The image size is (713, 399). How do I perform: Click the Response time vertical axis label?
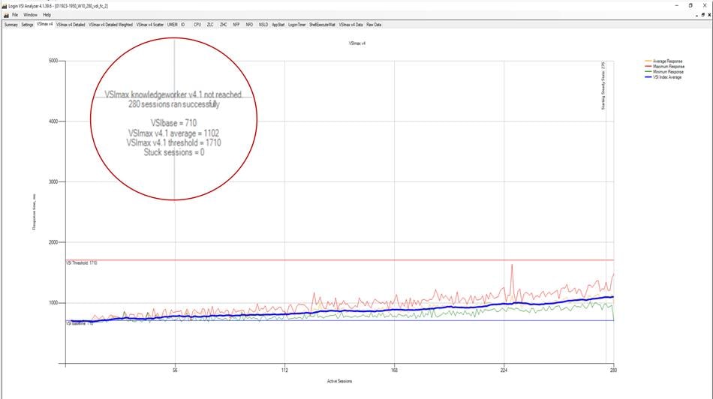34,211
